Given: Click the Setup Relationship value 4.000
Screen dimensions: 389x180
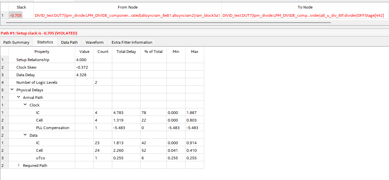Looking at the screenshot, I should 82,60.
